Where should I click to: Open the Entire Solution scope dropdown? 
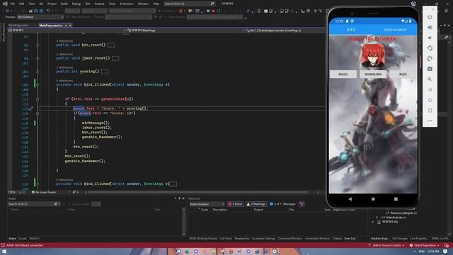tap(207, 204)
